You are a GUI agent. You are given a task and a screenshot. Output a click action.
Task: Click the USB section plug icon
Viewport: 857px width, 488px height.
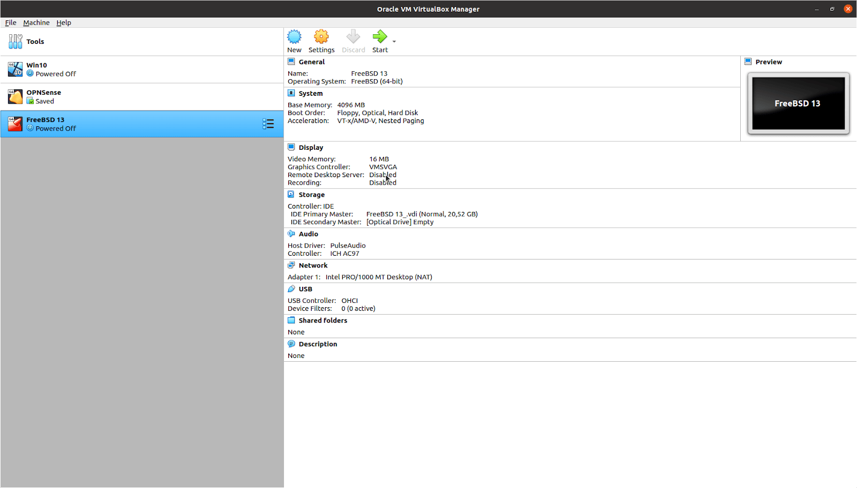pos(291,289)
